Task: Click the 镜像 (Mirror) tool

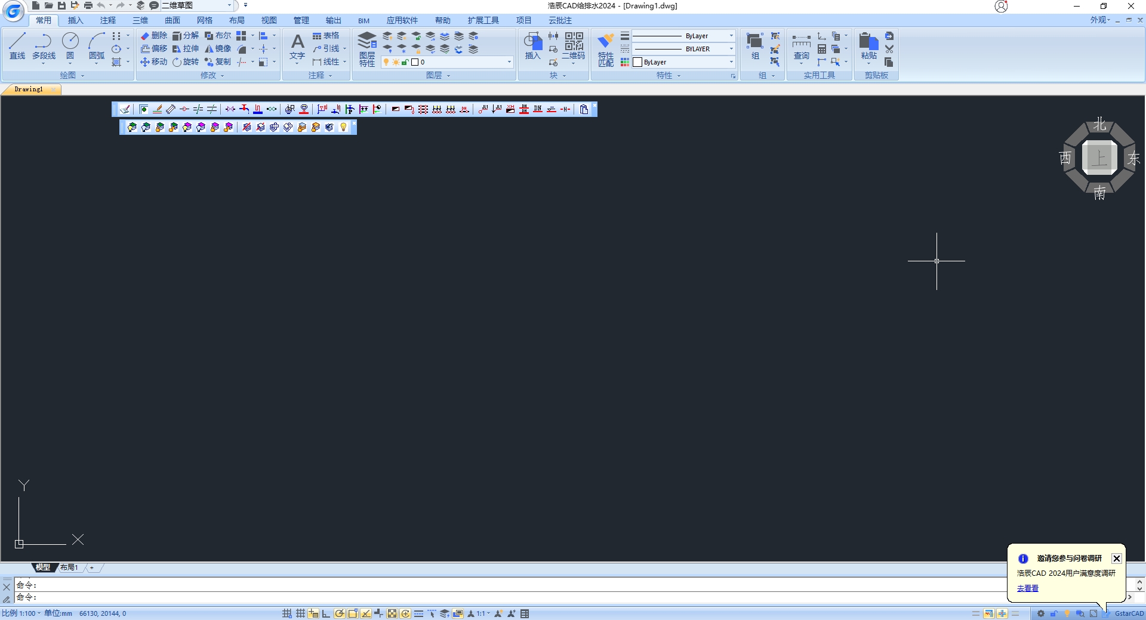Action: coord(218,49)
